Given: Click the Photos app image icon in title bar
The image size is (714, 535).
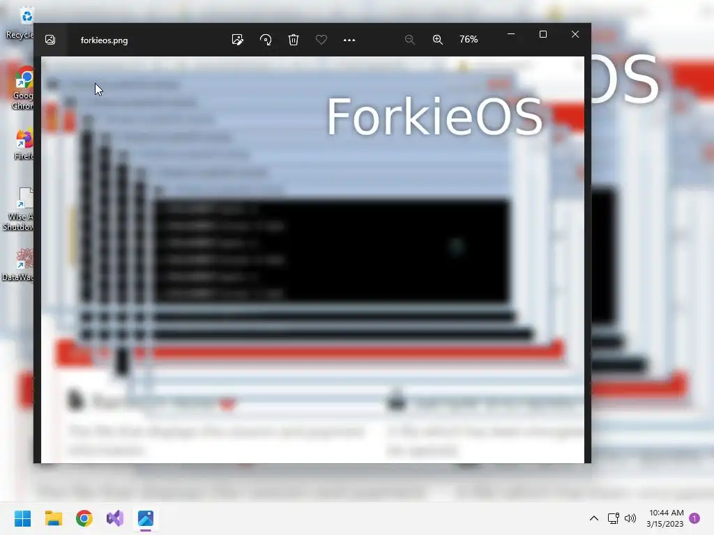Looking at the screenshot, I should coord(50,40).
